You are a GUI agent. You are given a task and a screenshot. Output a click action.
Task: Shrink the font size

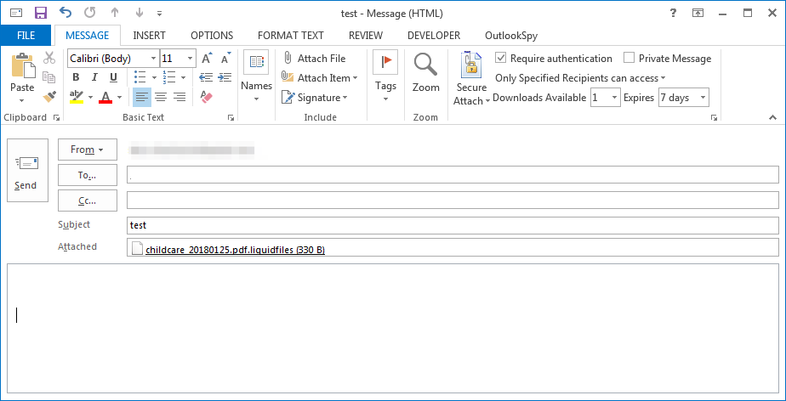[x=226, y=59]
